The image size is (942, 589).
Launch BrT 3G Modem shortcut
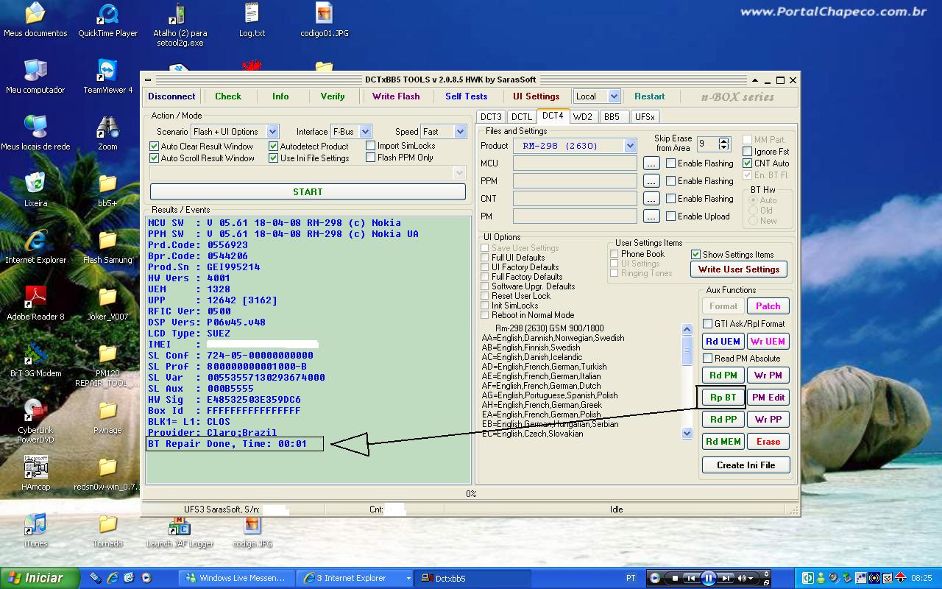35,360
